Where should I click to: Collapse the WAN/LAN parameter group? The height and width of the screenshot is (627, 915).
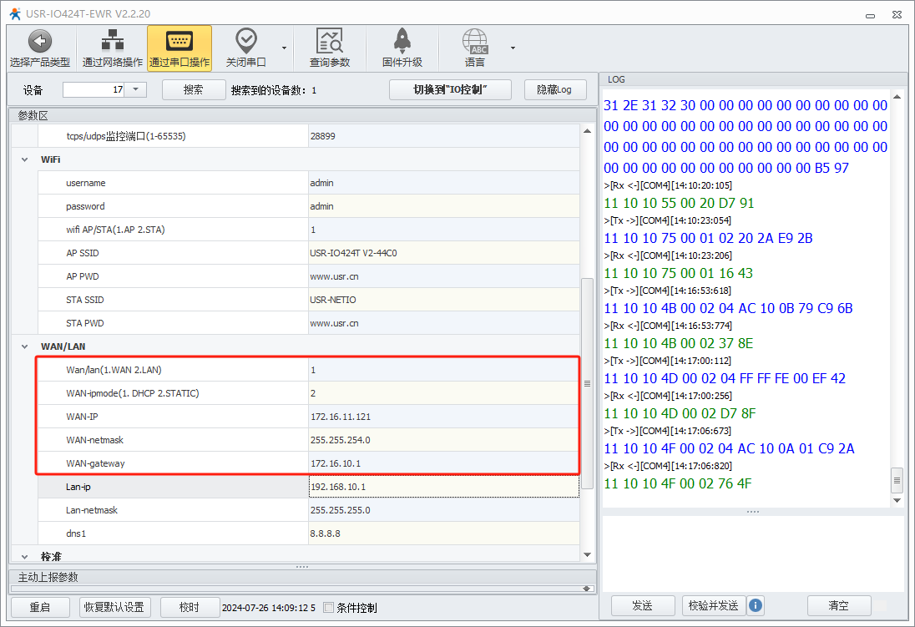click(23, 346)
